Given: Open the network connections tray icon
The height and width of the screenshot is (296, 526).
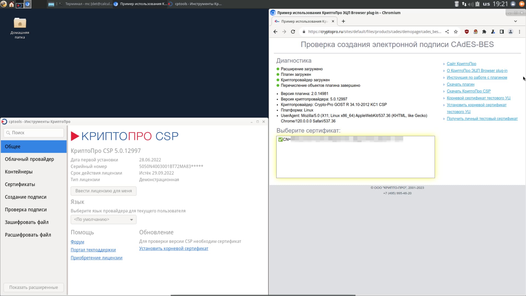Looking at the screenshot, I should tap(464, 4).
